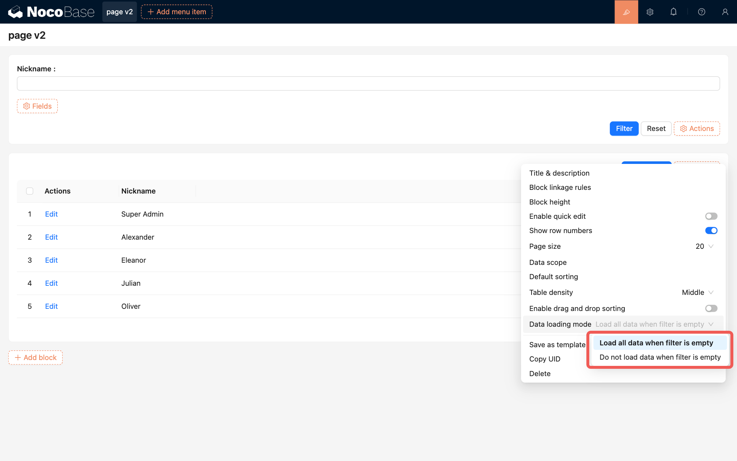This screenshot has height=461, width=737.
Task: Turn off Show row numbers switch
Action: [711, 230]
